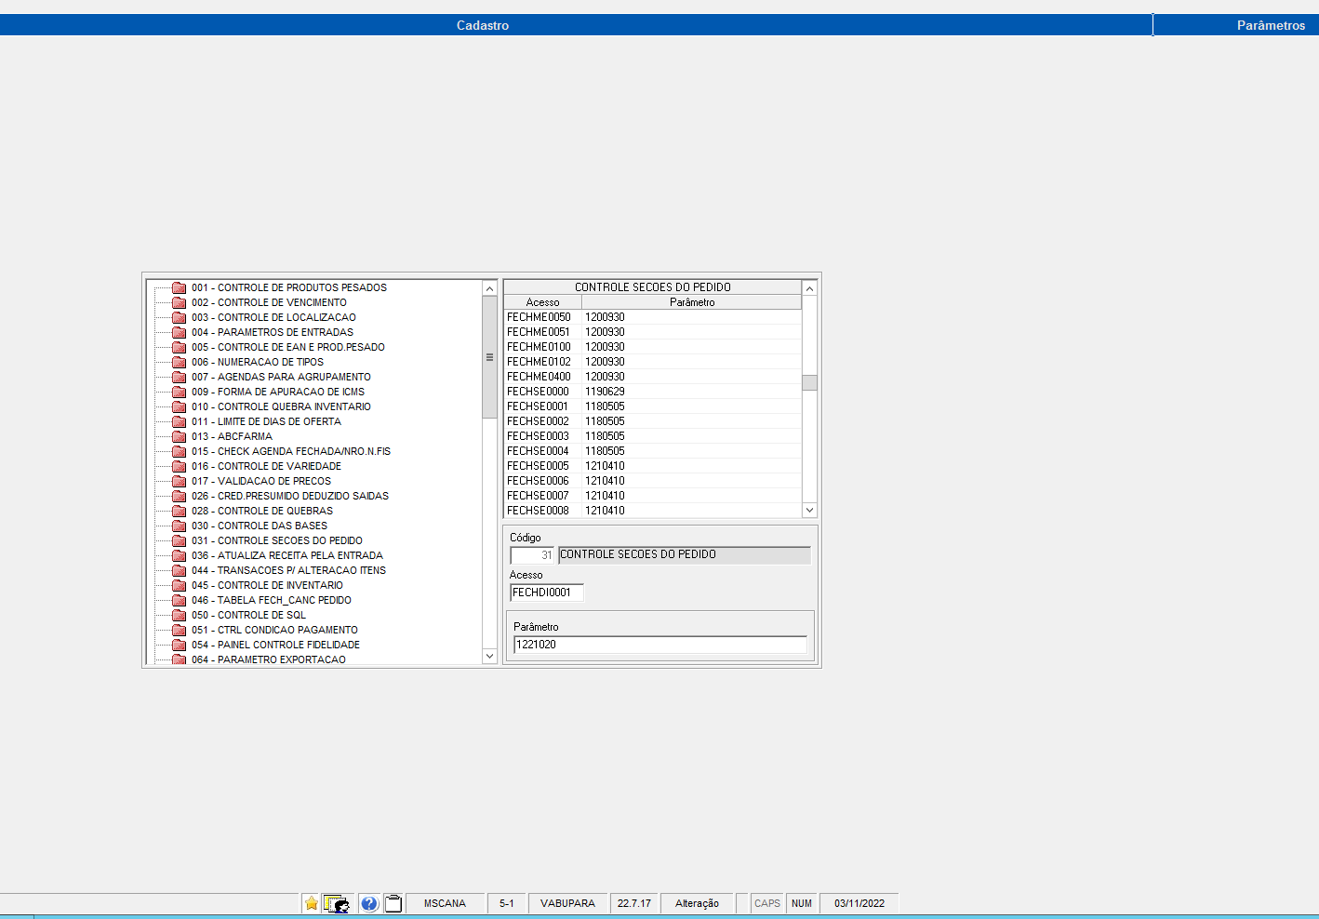1319x919 pixels.
Task: Open the user windows icon in status bar
Action: (337, 903)
